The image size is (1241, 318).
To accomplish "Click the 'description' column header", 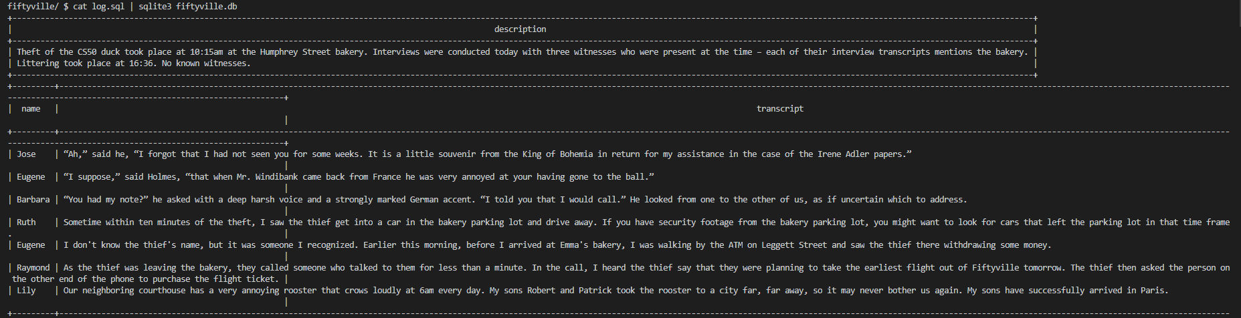I will point(520,29).
